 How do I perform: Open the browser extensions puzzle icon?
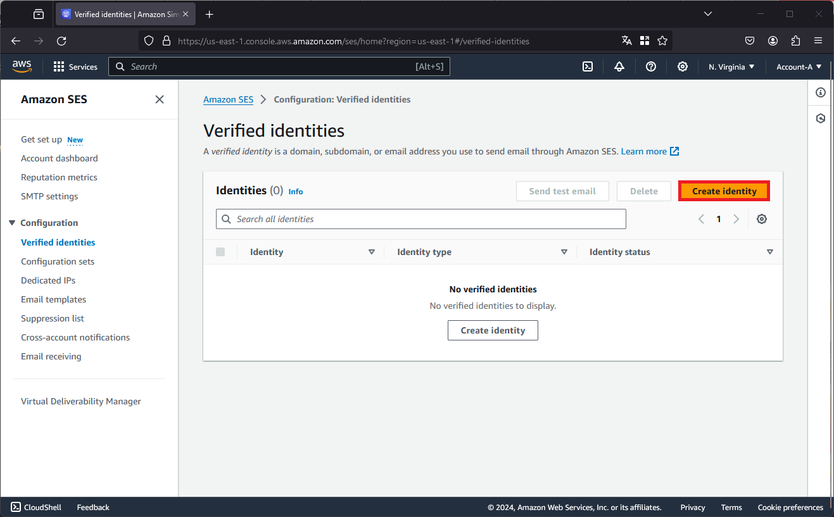tap(795, 40)
